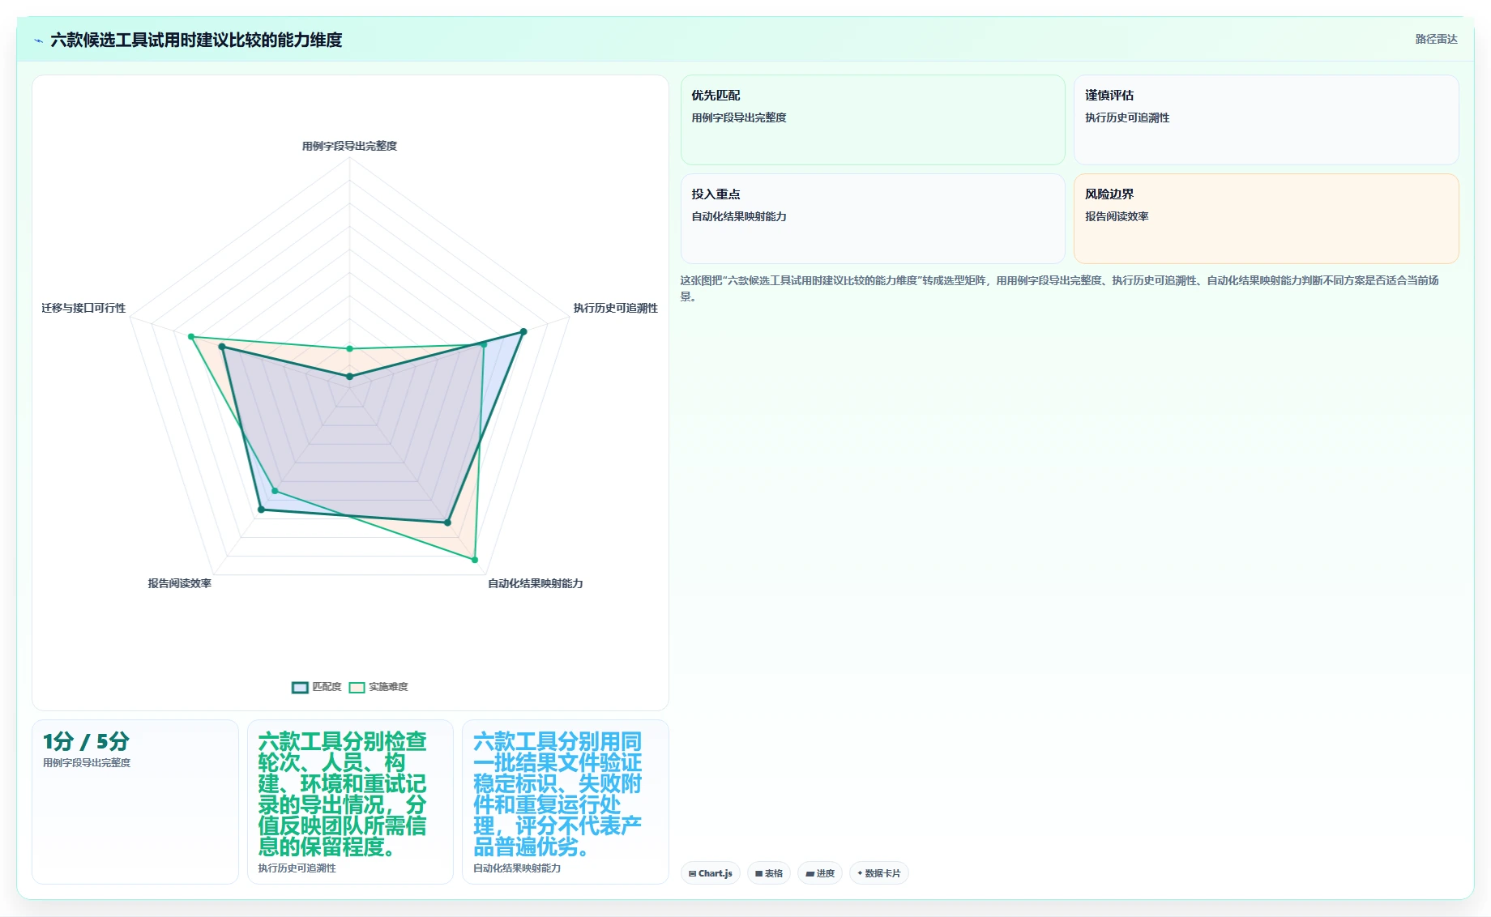Select the green text card about 执行历史可追溯性
1491x917 pixels.
pos(350,802)
